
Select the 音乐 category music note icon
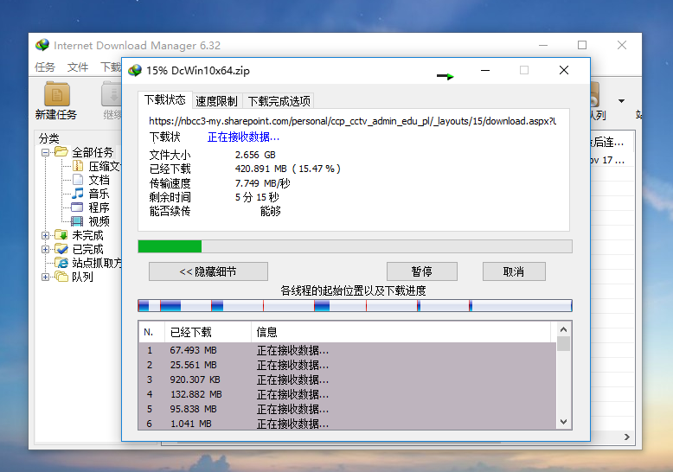tap(78, 194)
